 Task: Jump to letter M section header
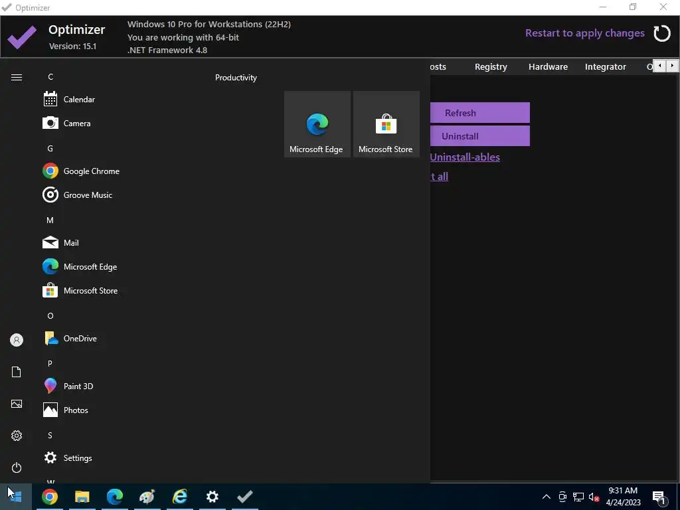50,220
